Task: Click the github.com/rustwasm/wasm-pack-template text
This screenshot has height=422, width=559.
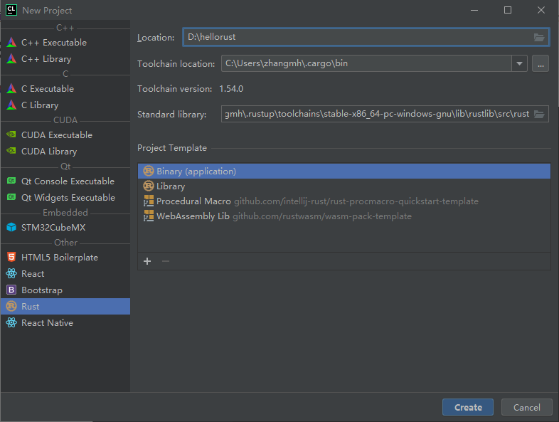Action: click(322, 216)
